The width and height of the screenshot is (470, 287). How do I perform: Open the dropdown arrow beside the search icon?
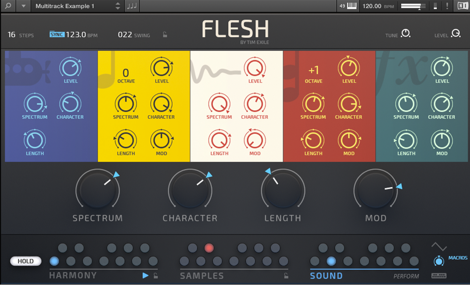pyautogui.click(x=23, y=6)
